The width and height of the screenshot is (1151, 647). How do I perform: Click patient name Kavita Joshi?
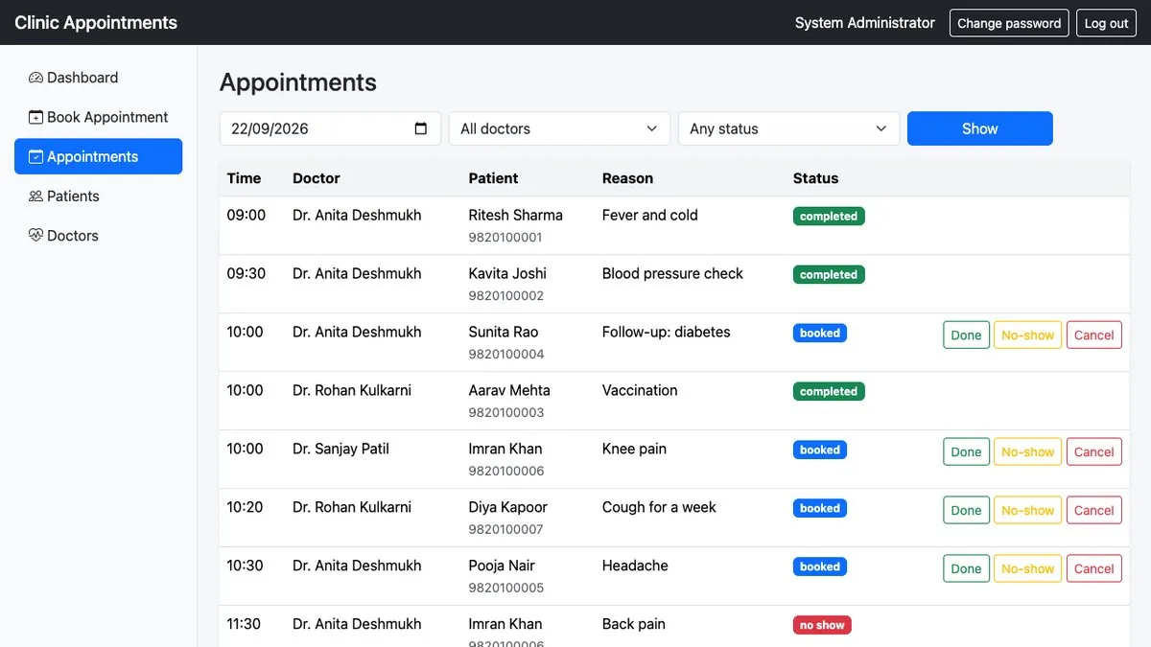pyautogui.click(x=507, y=273)
